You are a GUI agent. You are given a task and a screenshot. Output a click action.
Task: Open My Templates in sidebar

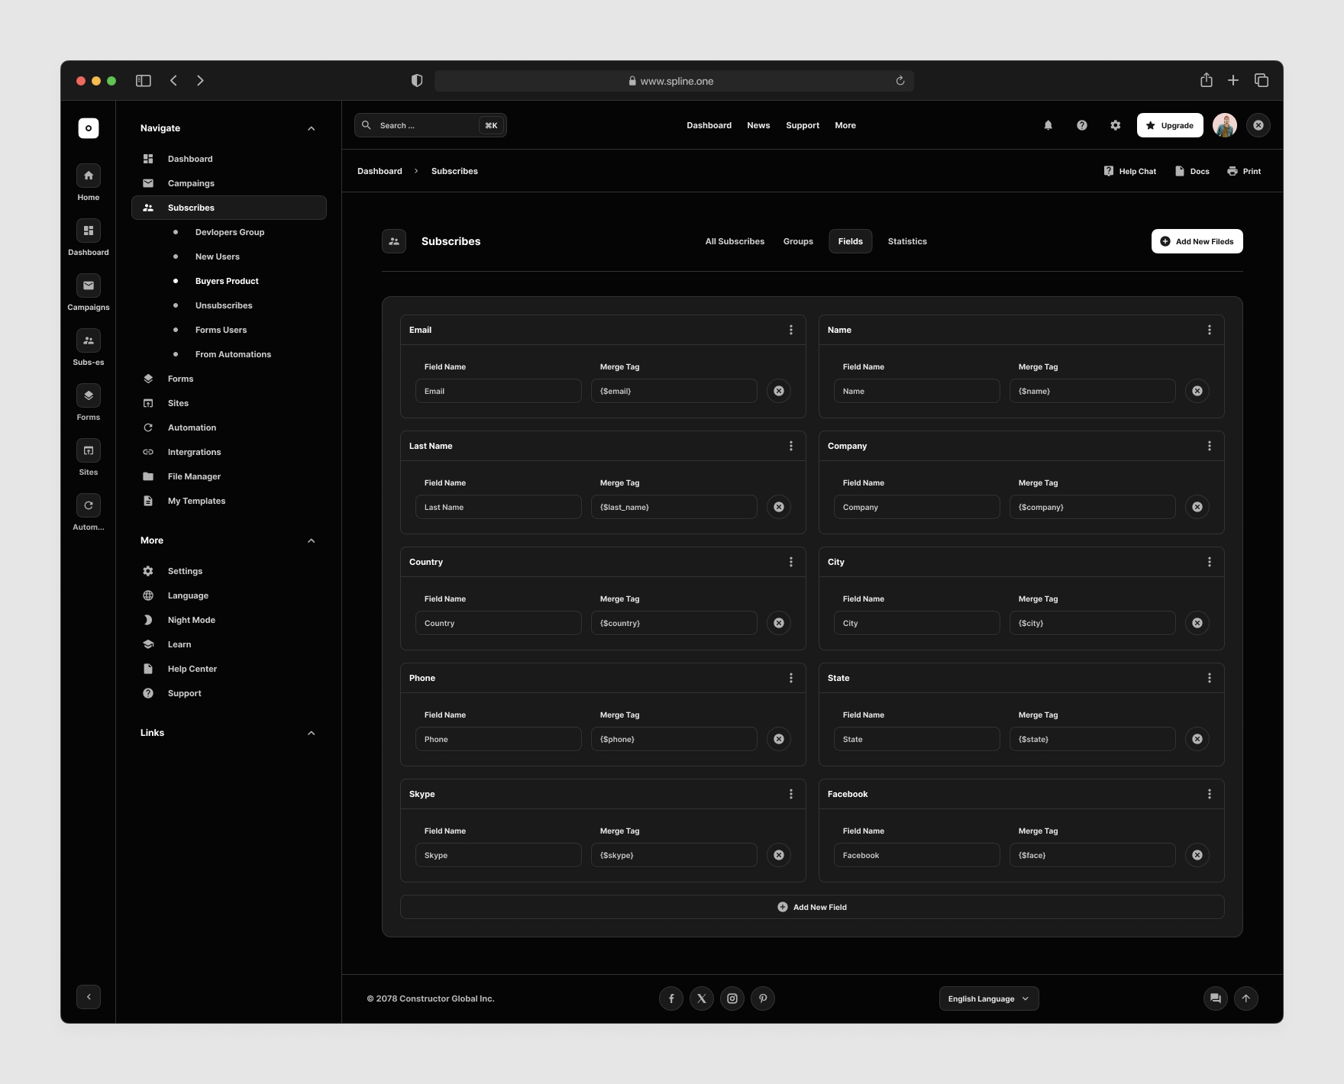(x=196, y=501)
